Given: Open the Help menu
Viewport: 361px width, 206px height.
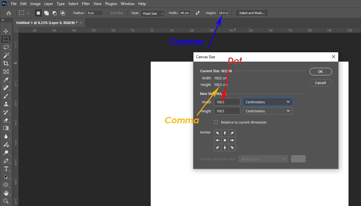Looking at the screenshot, I should 142,4.
